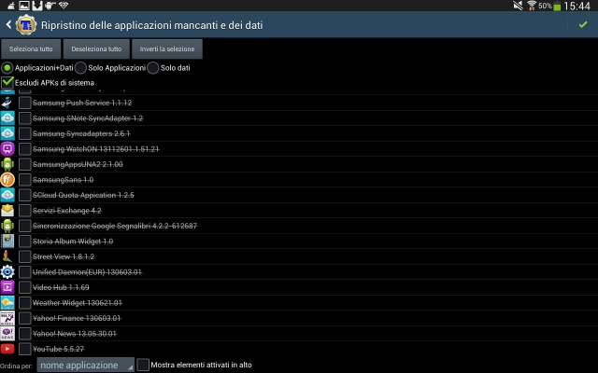Check the Weather Widget checkbox
This screenshot has width=598, height=373.
[x=25, y=303]
